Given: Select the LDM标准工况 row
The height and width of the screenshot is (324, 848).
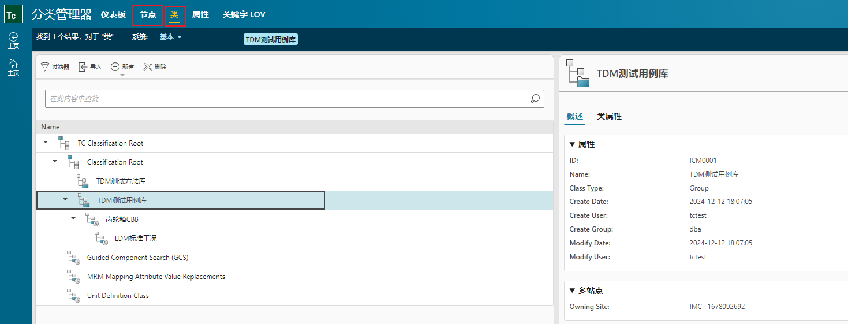Looking at the screenshot, I should click(294, 239).
